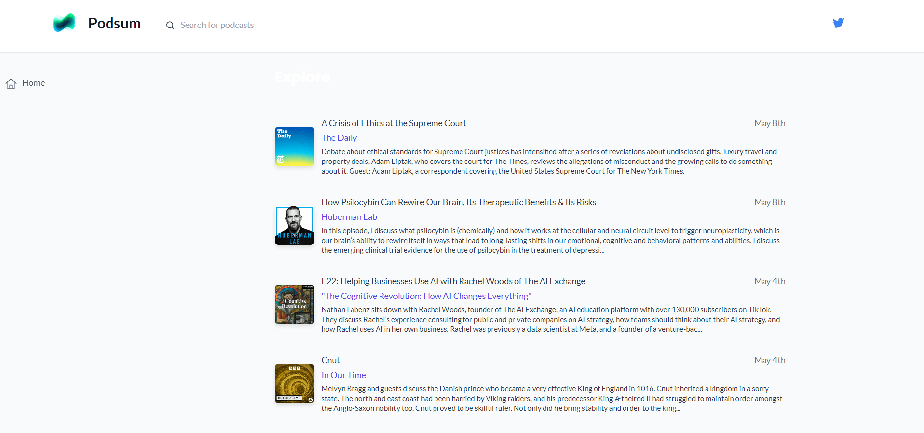Open the Huberman Lab cover thumbnail
Viewport: 924px width, 433px height.
[295, 225]
